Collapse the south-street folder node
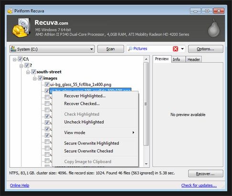Screen dimensions: 232x196 pyautogui.click(x=28, y=72)
